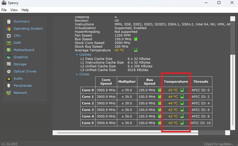
Task: Click the Storage drive icon
Action: 9,64
